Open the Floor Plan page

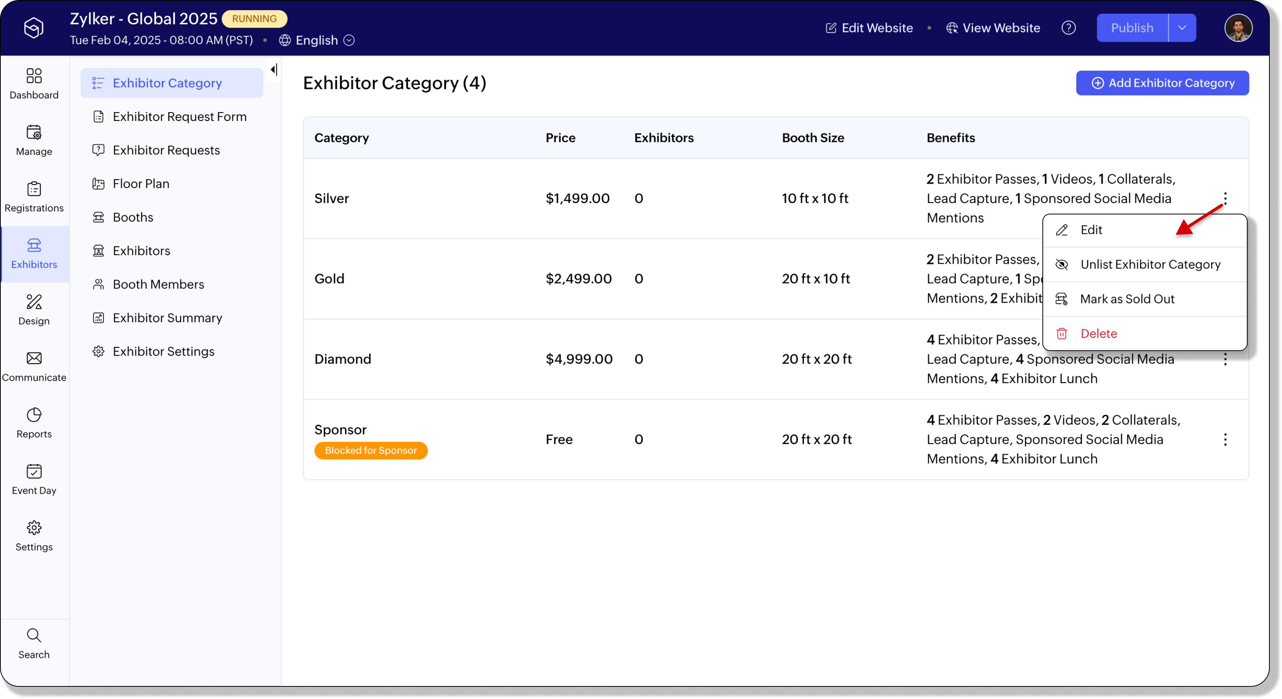coord(141,184)
